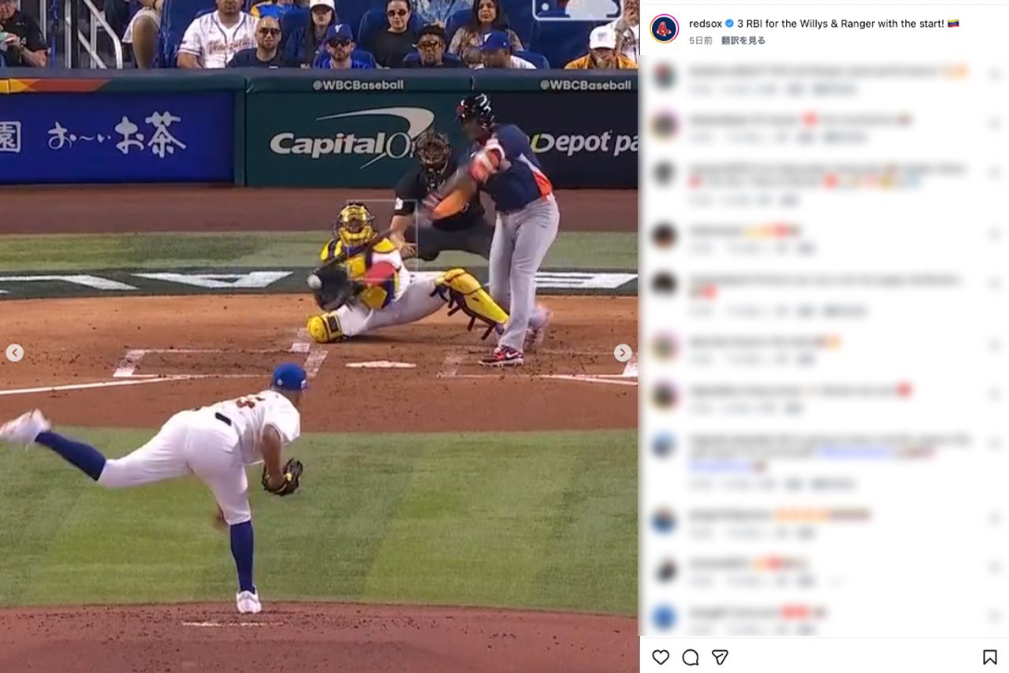Open the first commenter's avatar
Viewport: 1009px width, 673px height.
665,76
